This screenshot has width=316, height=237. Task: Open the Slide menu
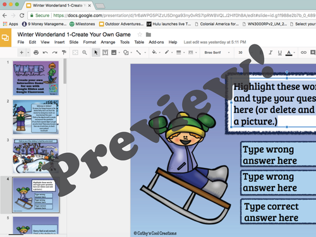74,42
